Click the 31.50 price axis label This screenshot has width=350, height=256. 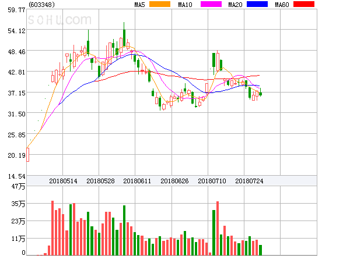pos(16,114)
